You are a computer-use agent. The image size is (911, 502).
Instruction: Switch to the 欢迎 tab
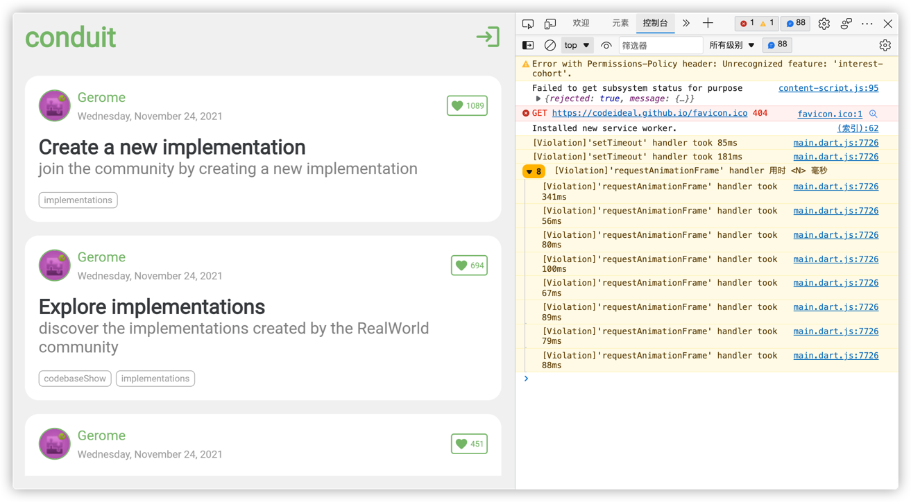tap(581, 24)
